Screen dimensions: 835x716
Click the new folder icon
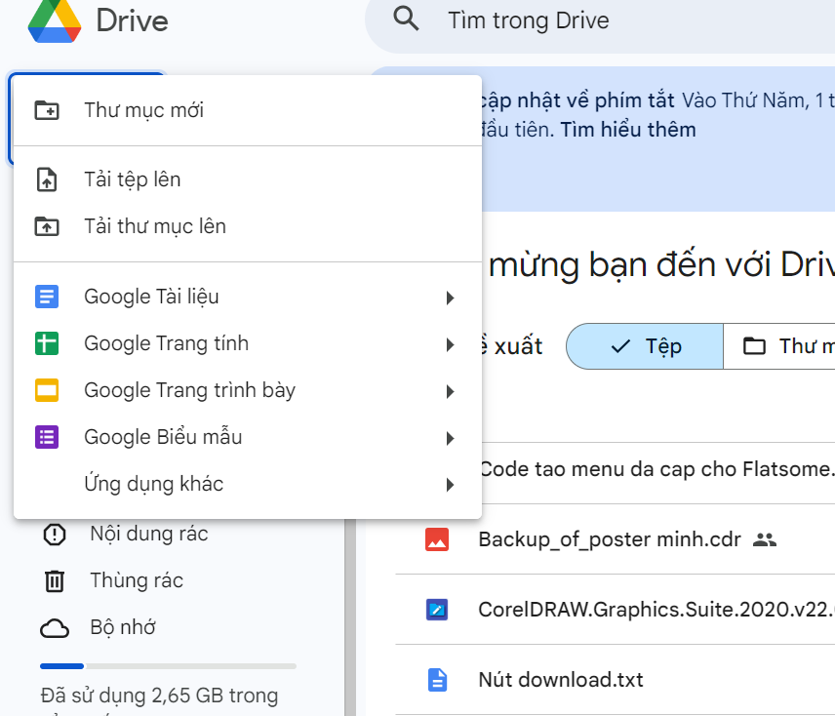click(x=47, y=110)
